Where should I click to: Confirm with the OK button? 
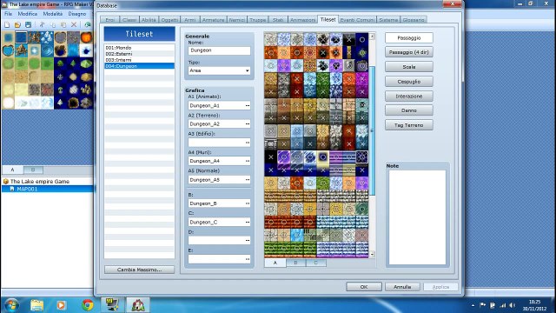tap(364, 287)
